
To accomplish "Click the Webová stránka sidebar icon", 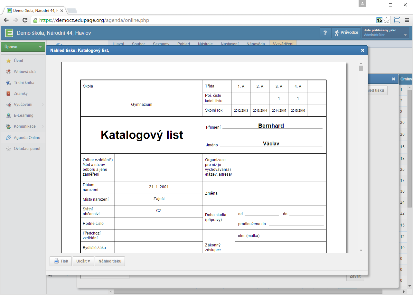I will click(x=9, y=72).
